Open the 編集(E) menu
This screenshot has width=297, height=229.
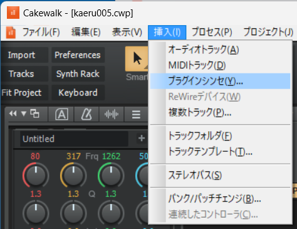click(86, 32)
